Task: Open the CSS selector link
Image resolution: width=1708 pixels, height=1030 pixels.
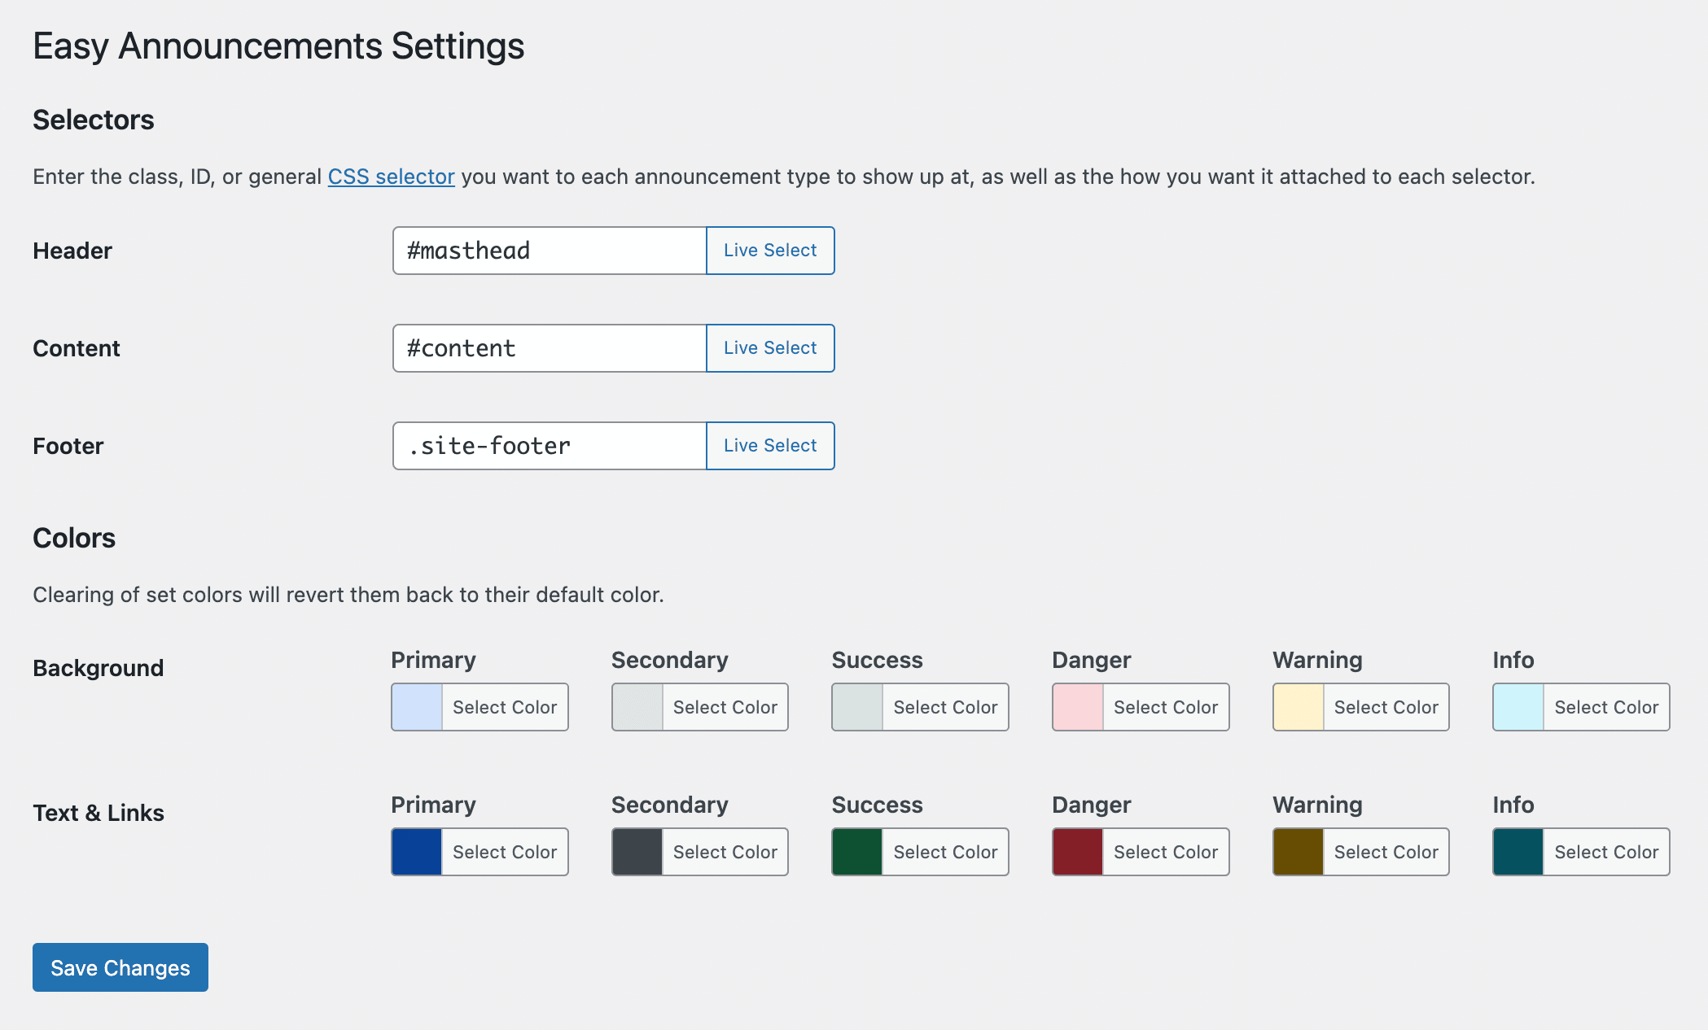Action: pos(391,177)
